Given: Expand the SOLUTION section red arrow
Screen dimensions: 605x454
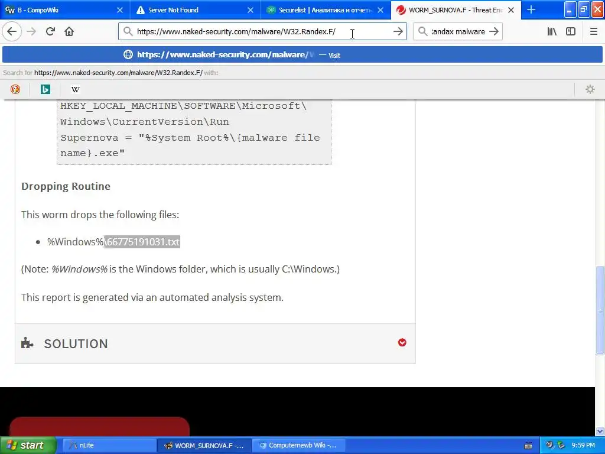Looking at the screenshot, I should 402,342.
